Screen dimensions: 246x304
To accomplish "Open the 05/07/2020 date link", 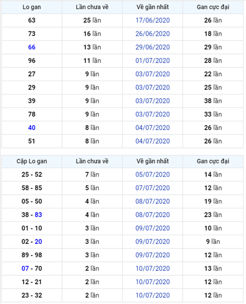I will point(153,175).
